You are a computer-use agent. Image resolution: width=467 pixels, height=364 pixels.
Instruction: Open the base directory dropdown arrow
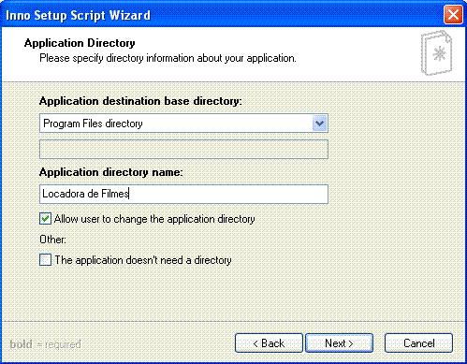point(319,124)
